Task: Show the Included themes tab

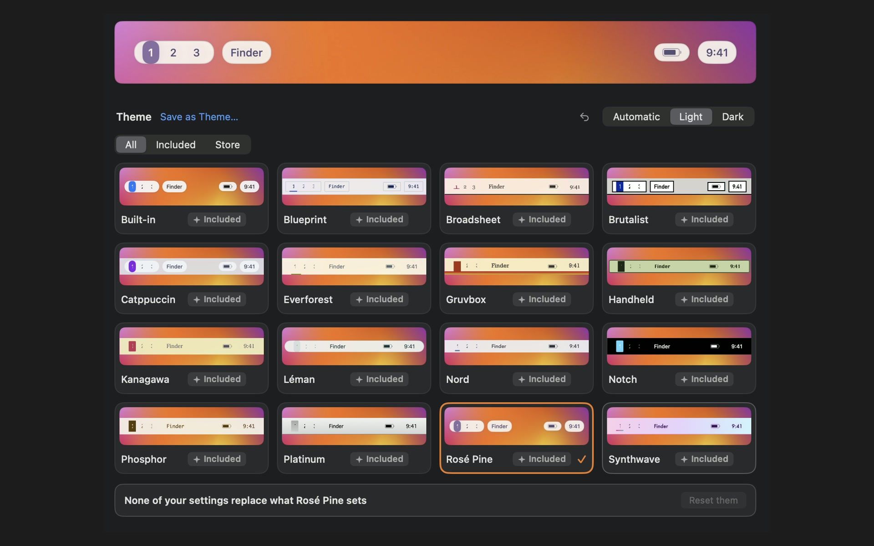Action: [176, 145]
